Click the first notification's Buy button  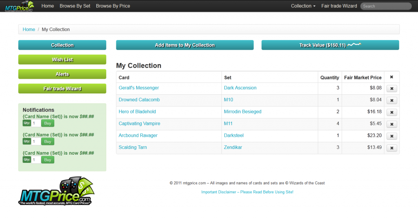[x=48, y=123]
